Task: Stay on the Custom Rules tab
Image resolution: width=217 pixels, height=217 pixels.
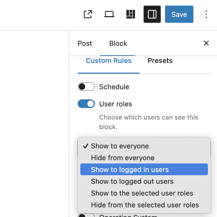Action: tap(108, 61)
